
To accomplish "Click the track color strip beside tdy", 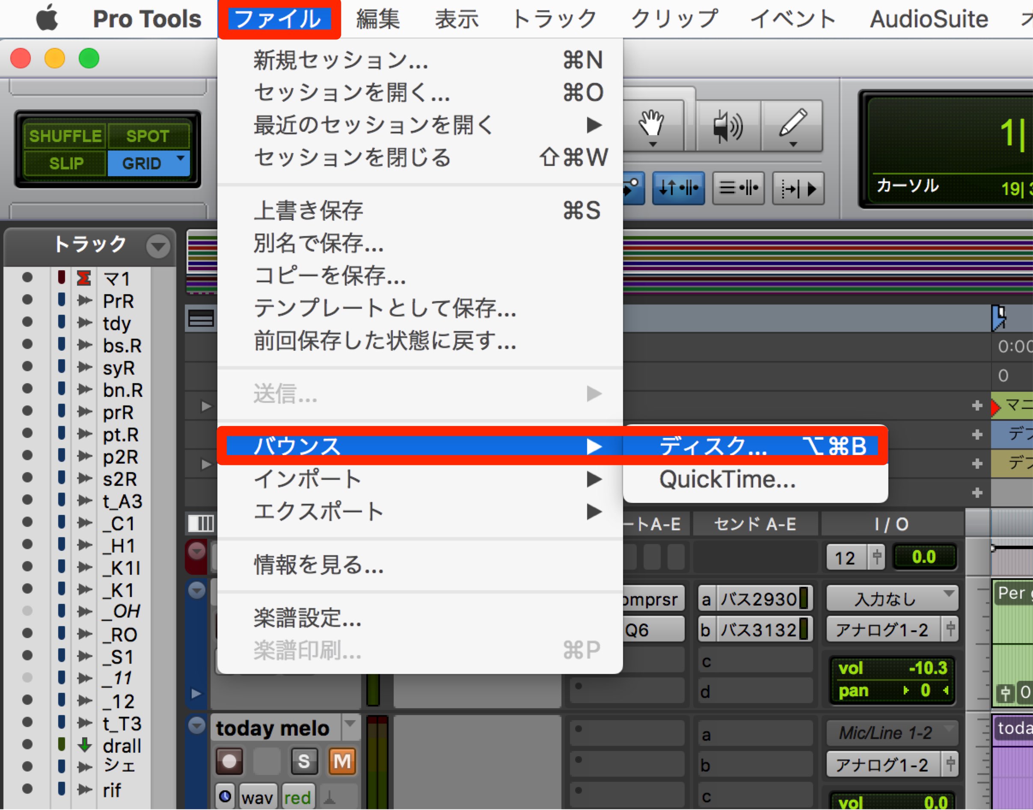I will click(61, 322).
